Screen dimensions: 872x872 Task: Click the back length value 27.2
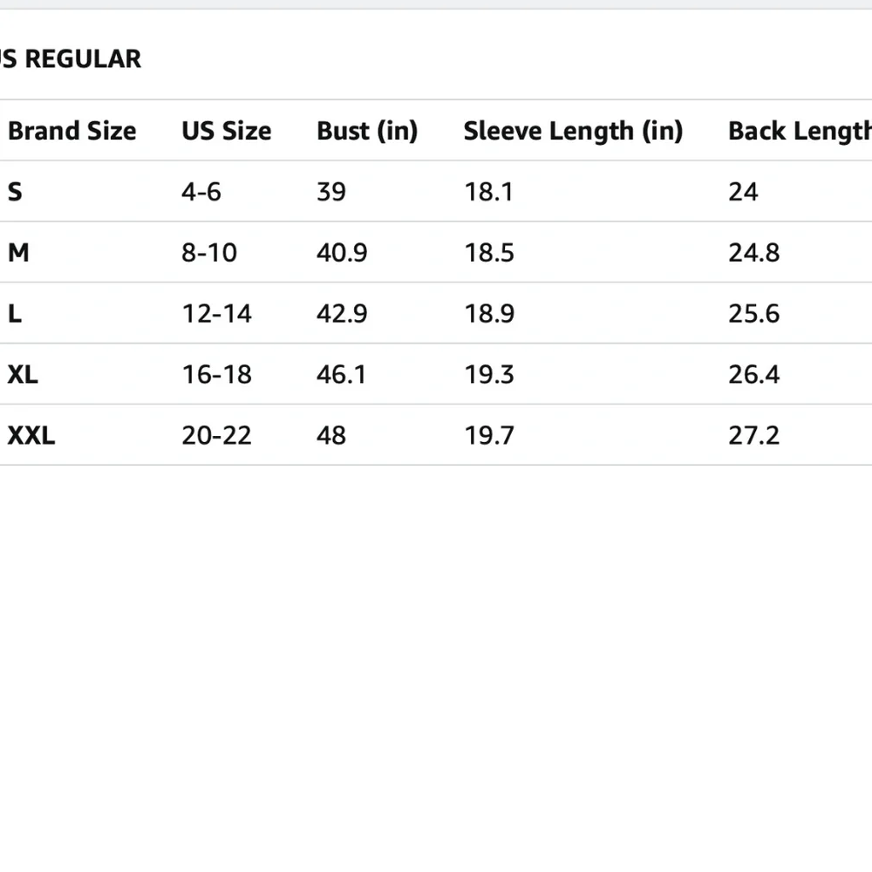(x=753, y=435)
